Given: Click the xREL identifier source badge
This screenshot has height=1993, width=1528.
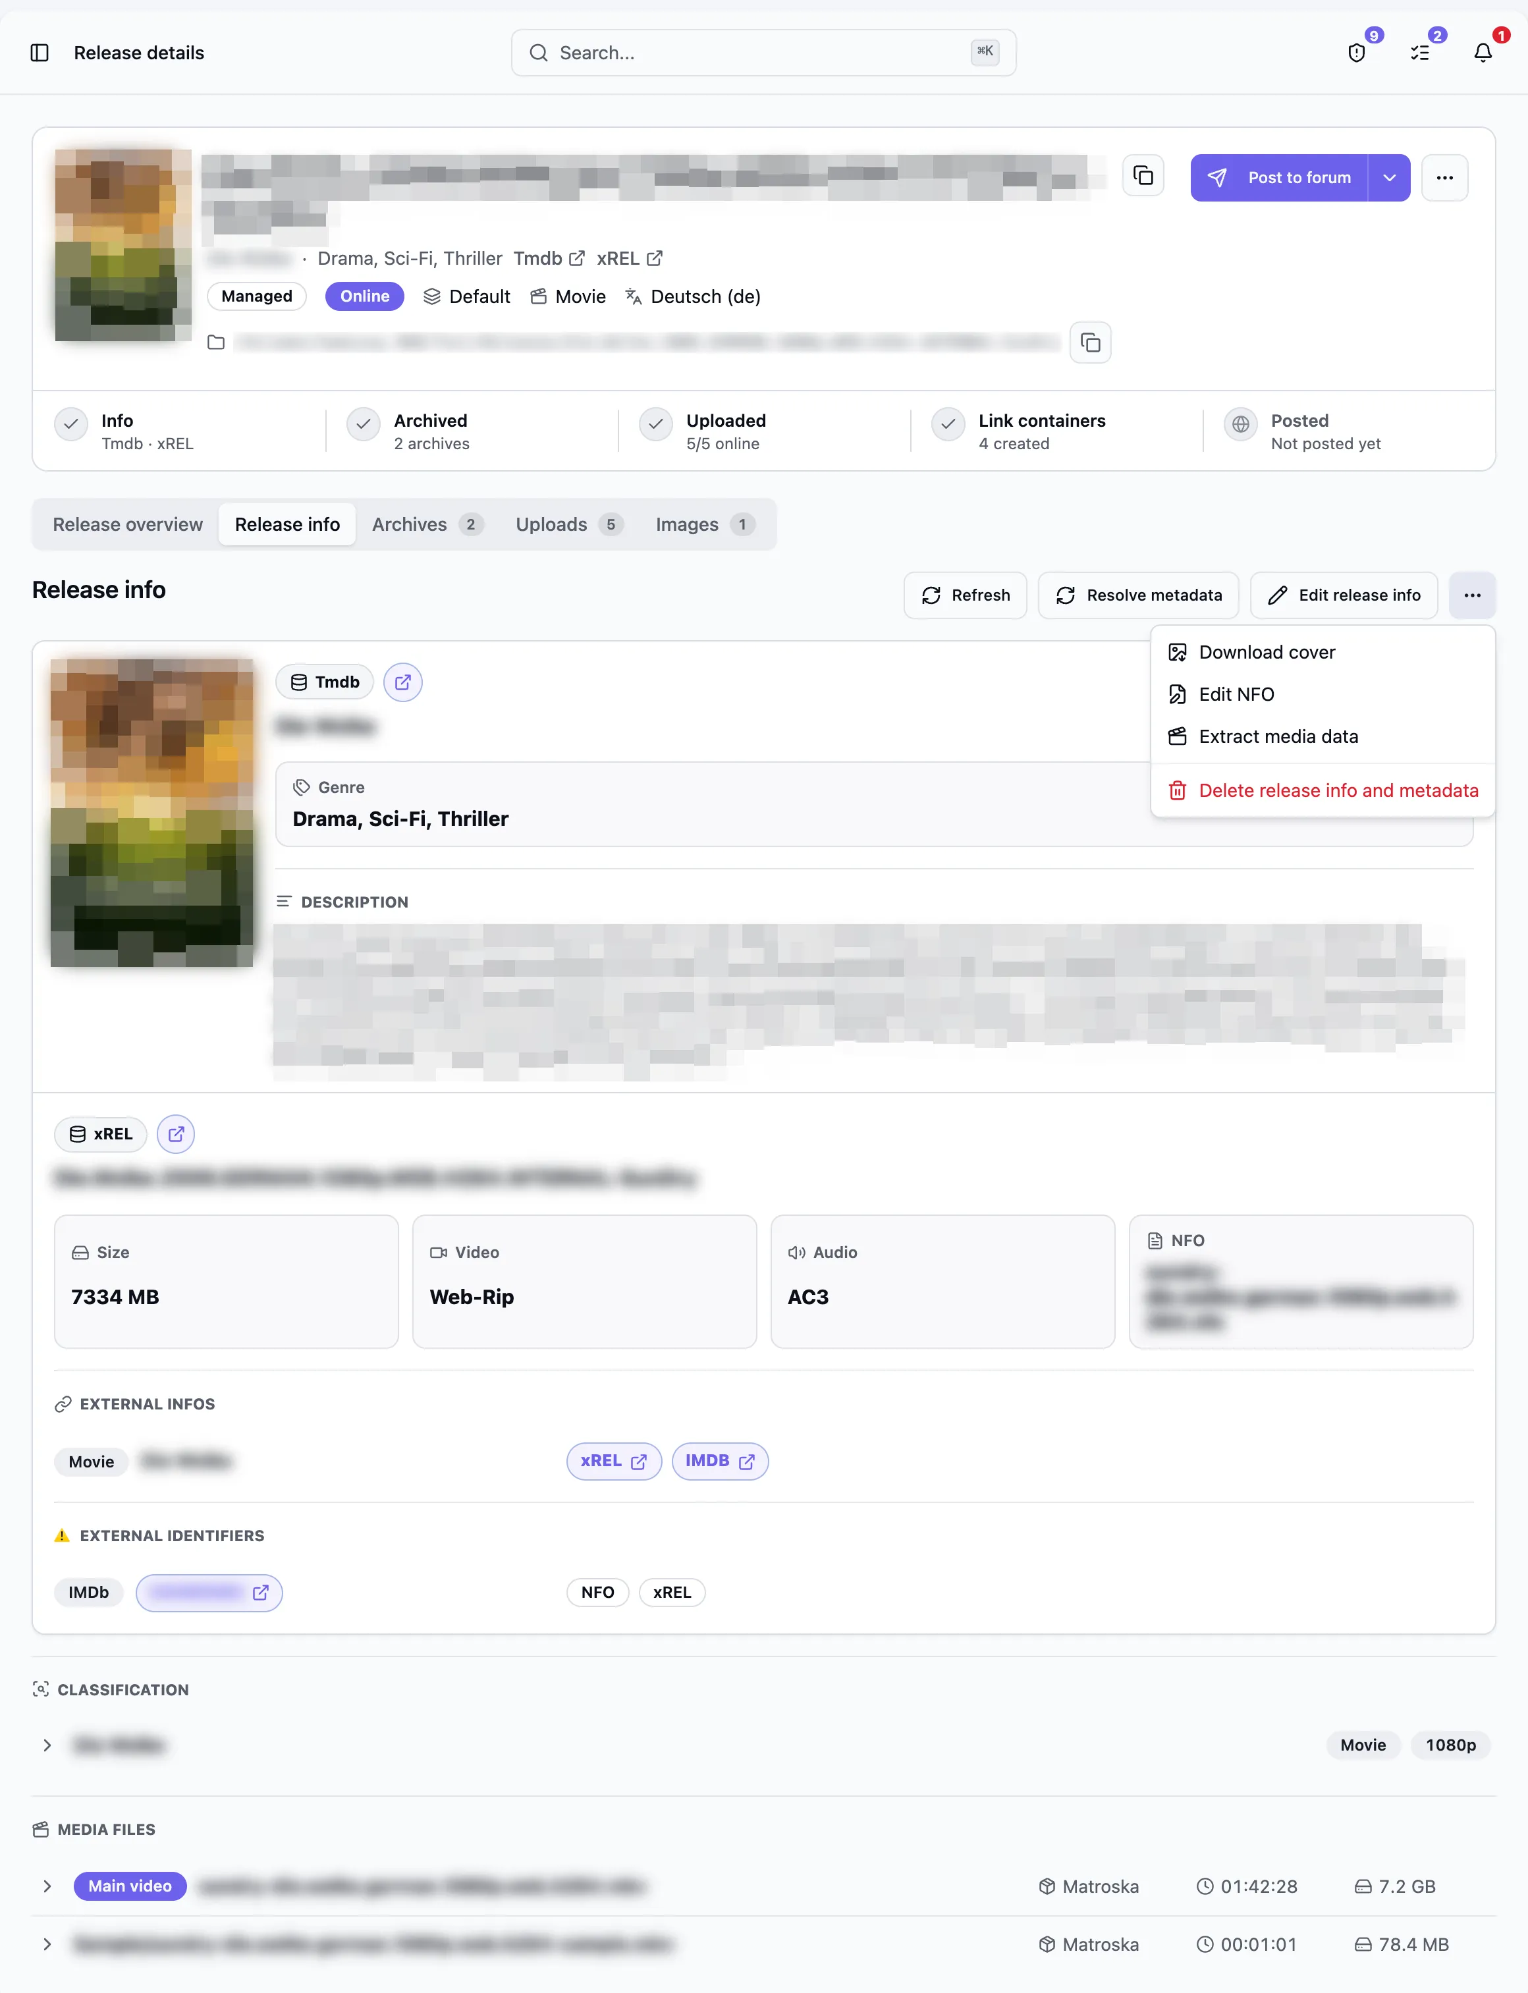Looking at the screenshot, I should pyautogui.click(x=672, y=1593).
